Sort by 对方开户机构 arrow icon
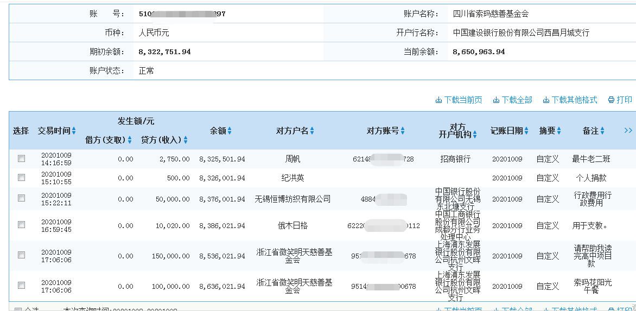The width and height of the screenshot is (636, 311). tap(475, 134)
